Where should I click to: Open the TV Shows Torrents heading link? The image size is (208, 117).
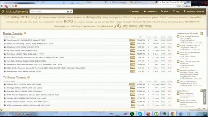click(15, 77)
